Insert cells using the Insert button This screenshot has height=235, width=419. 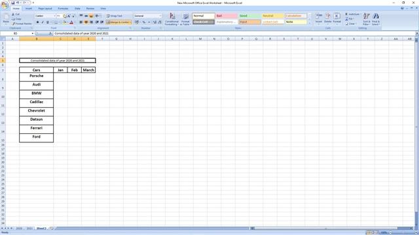(319, 19)
